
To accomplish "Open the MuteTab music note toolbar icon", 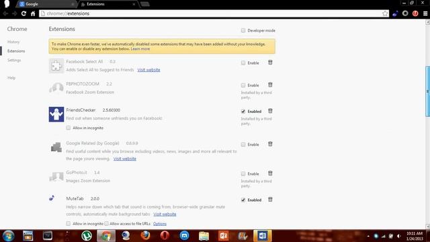I will pyautogui.click(x=395, y=13).
